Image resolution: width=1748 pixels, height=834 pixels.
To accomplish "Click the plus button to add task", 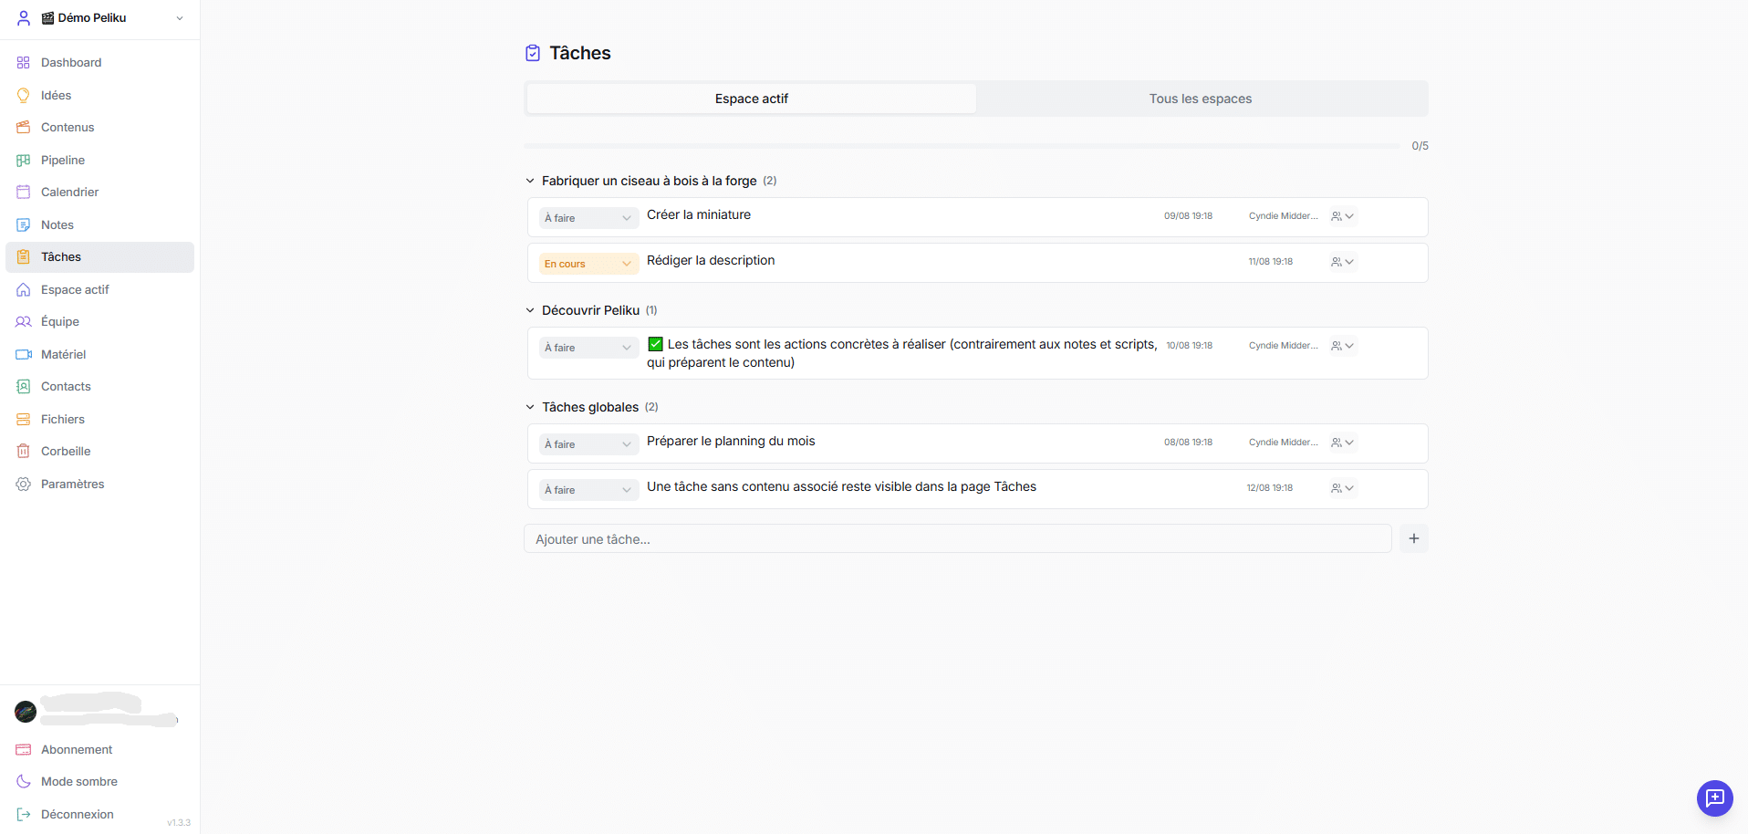I will pos(1414,538).
